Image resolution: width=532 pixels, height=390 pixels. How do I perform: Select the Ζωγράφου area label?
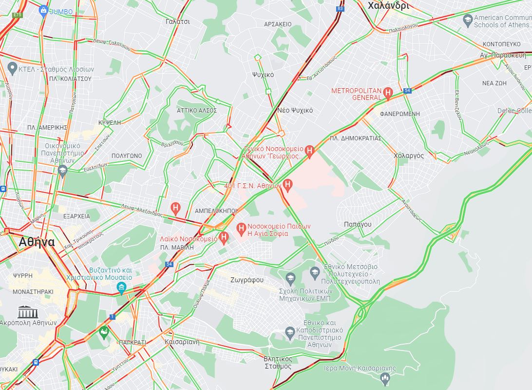(x=247, y=280)
